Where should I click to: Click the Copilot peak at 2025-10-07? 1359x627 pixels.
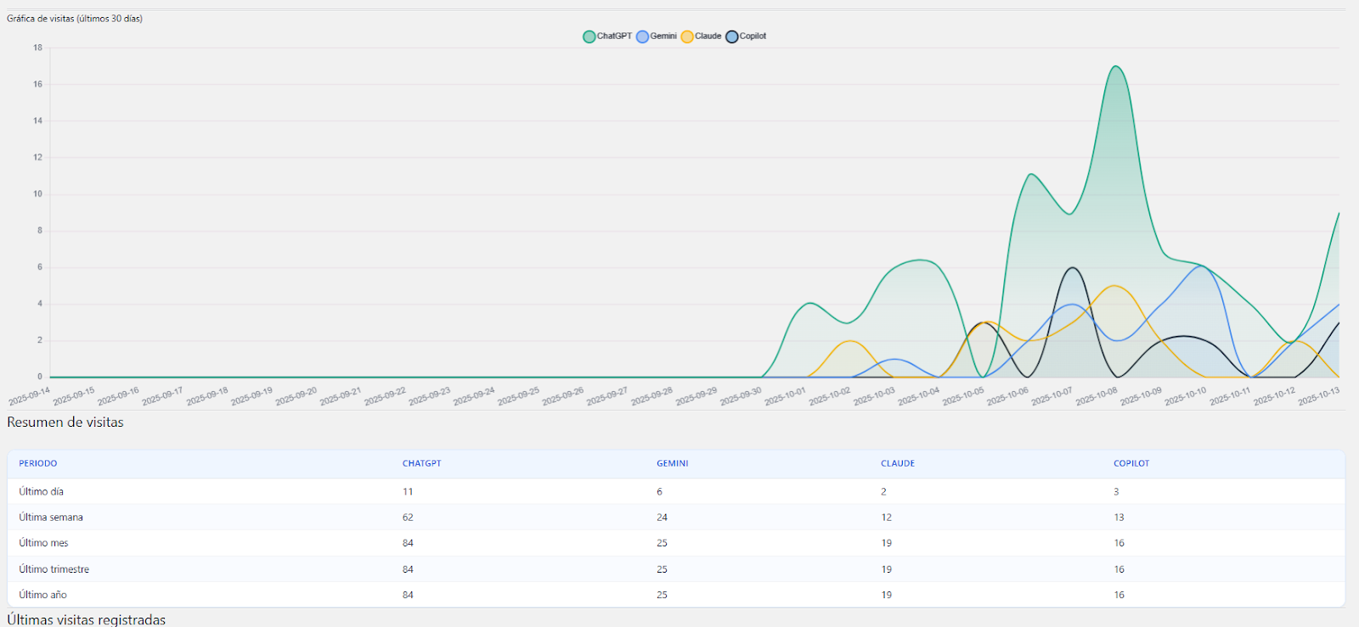pyautogui.click(x=1073, y=268)
